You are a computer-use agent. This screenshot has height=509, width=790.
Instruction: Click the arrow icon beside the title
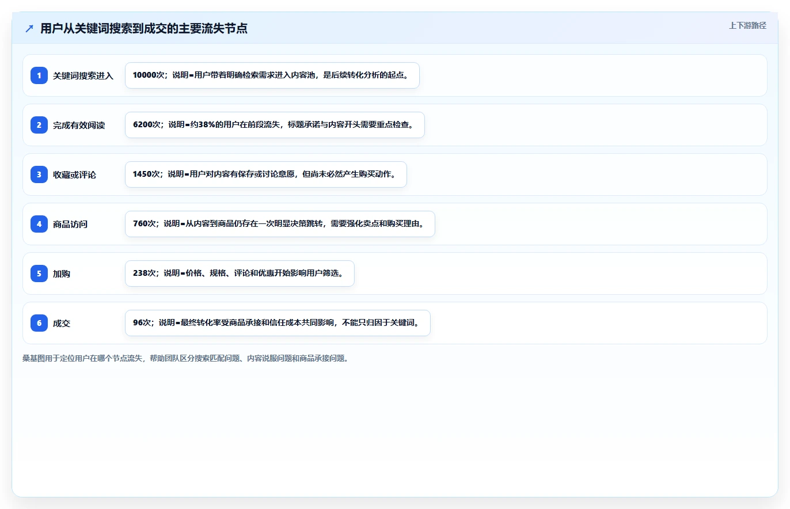29,28
